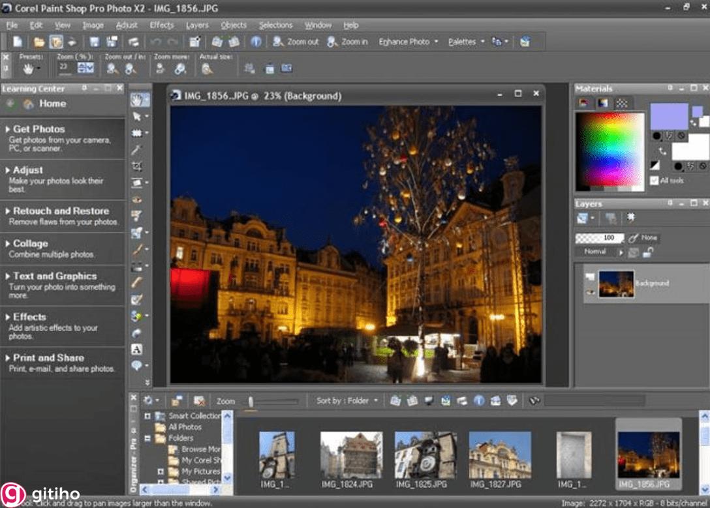
Task: Select the Dropper tool
Action: click(137, 150)
